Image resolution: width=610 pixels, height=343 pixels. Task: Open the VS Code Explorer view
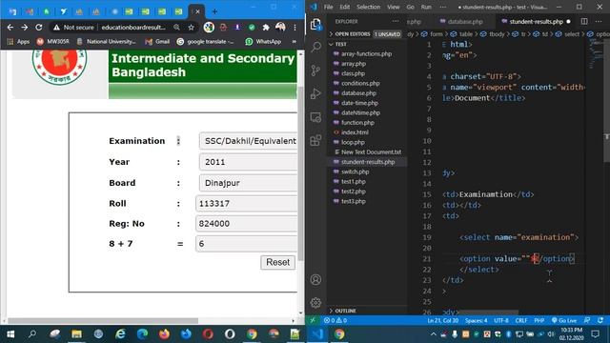tap(315, 25)
